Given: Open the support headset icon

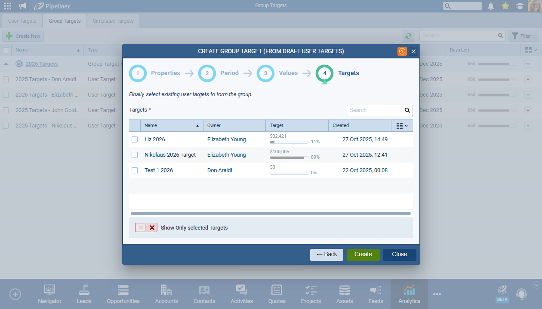Looking at the screenshot, I should (521, 294).
